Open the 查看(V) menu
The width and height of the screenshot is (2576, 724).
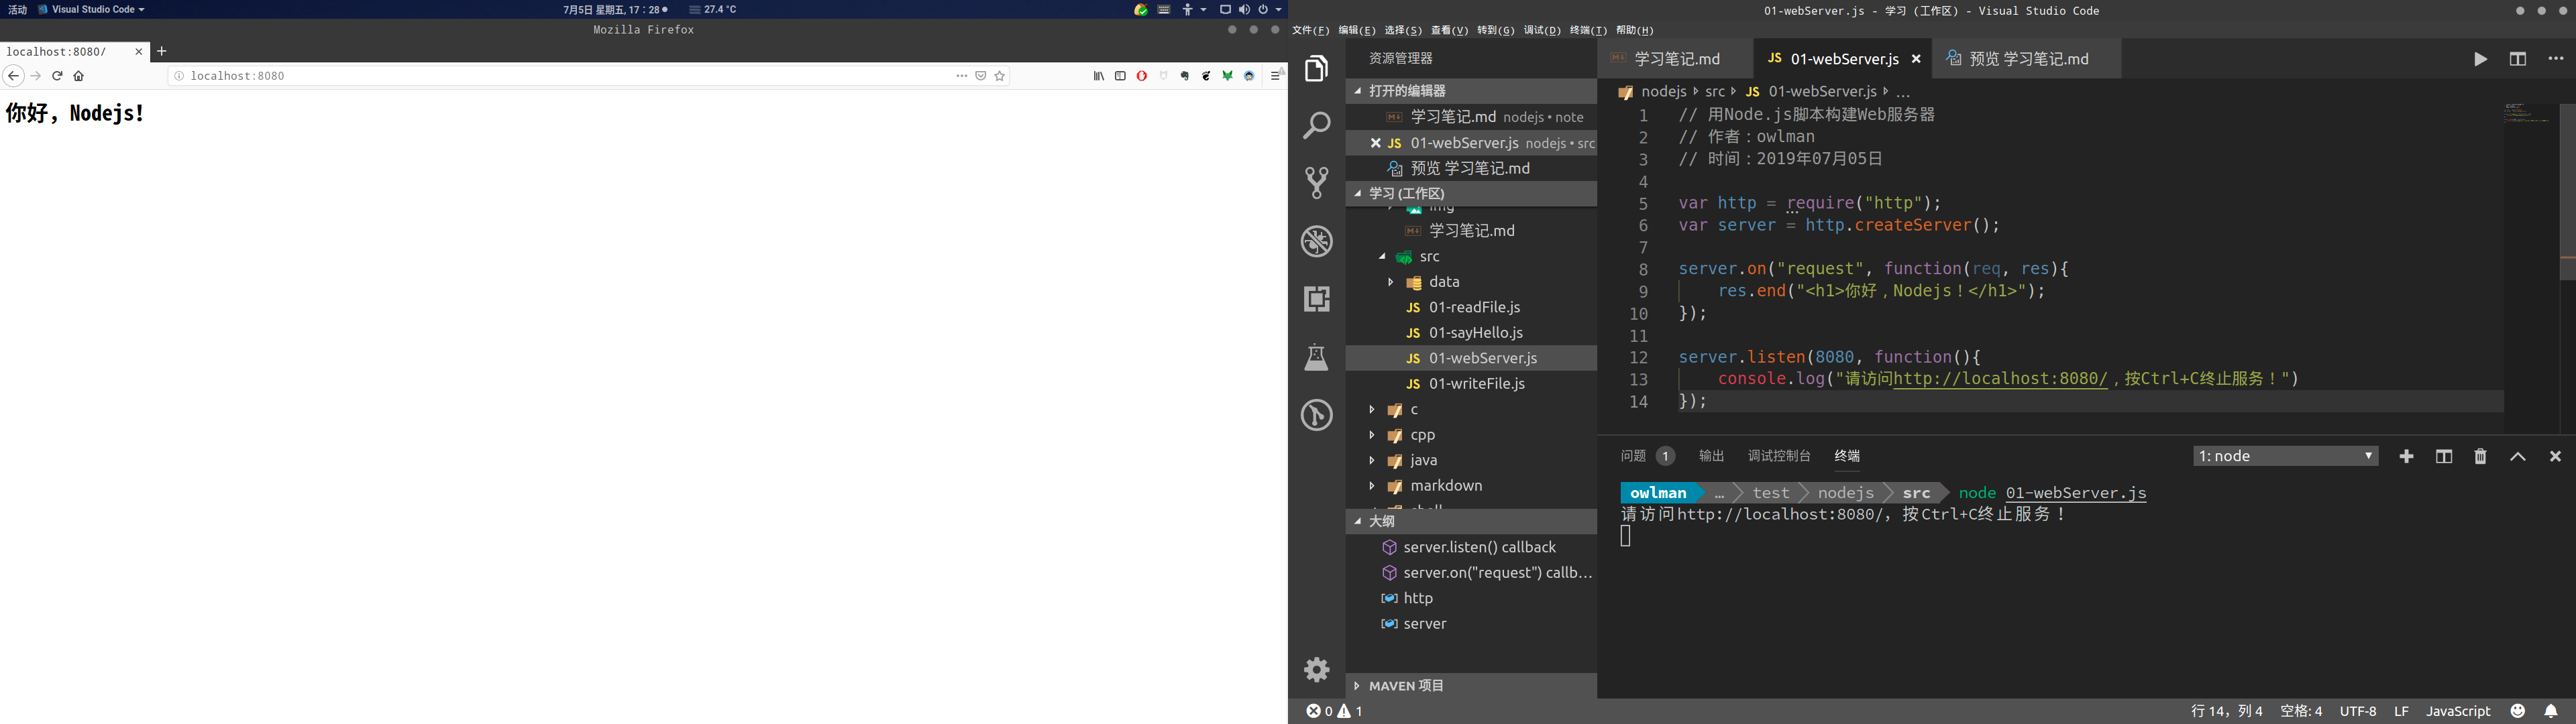point(1449,30)
